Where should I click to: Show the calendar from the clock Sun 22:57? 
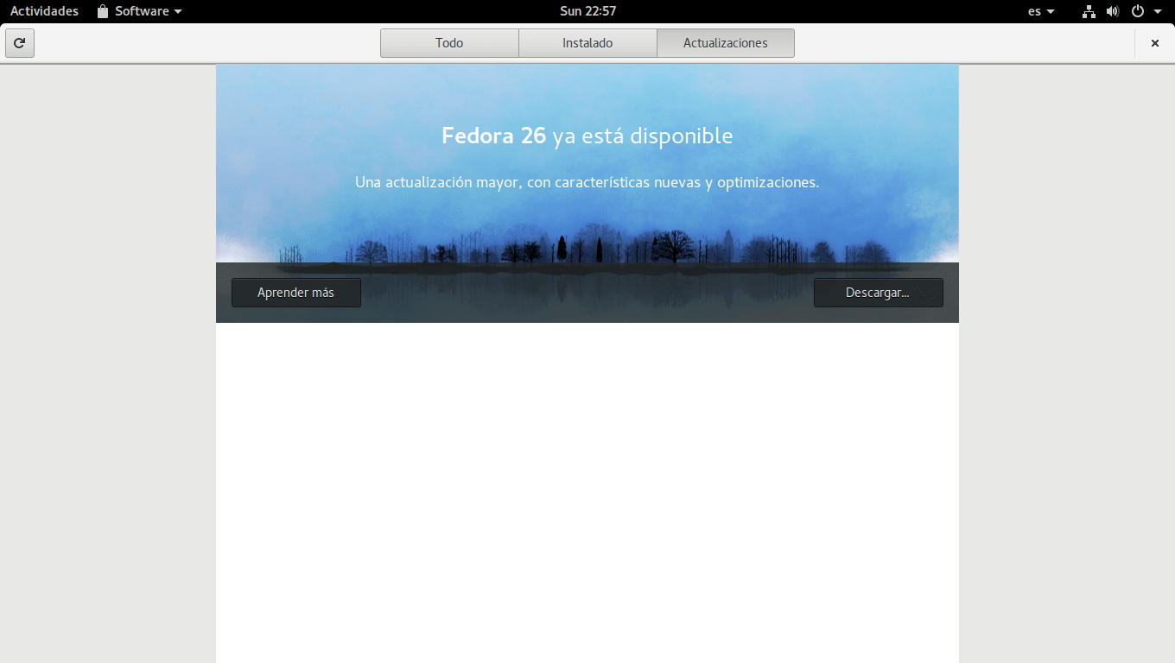587,11
